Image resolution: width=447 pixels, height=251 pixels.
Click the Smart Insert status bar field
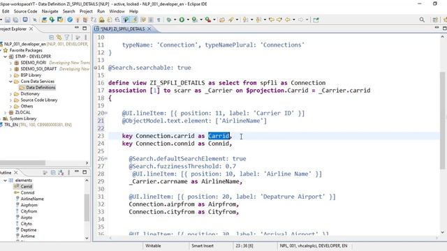click(203, 245)
